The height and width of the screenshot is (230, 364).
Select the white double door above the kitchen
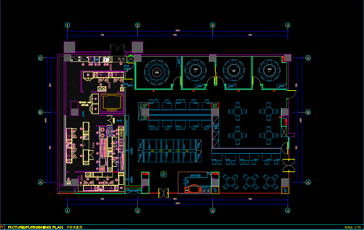tap(117, 48)
